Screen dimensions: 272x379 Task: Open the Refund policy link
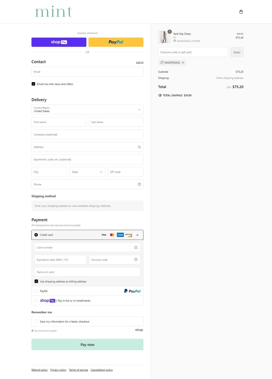pos(39,370)
